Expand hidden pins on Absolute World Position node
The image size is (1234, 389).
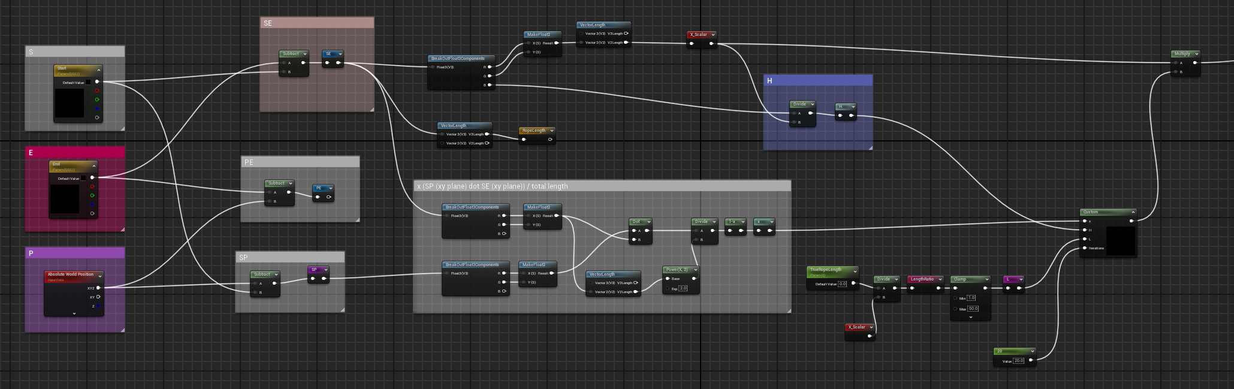pyautogui.click(x=74, y=313)
